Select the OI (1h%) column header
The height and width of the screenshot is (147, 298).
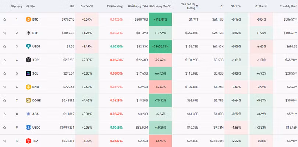[236, 6]
